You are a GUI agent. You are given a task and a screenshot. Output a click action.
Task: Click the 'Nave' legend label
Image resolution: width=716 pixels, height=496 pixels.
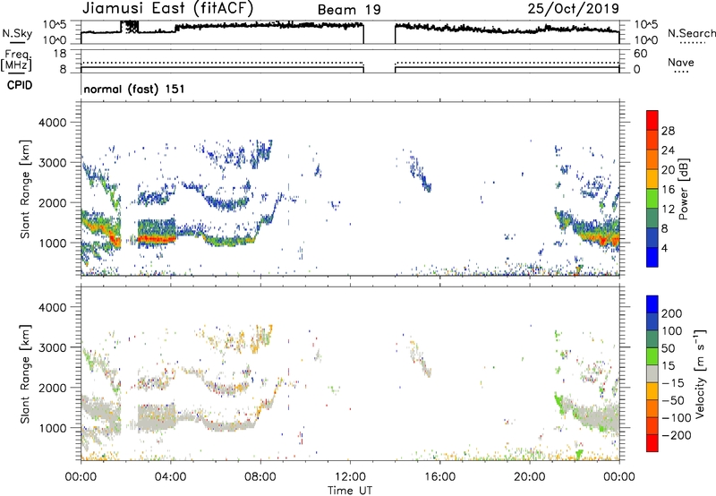681,62
